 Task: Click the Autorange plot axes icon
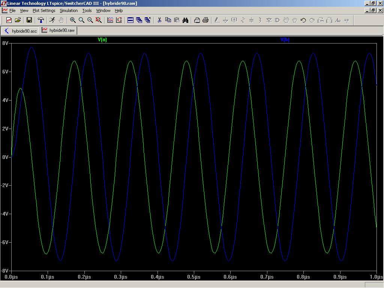point(110,20)
